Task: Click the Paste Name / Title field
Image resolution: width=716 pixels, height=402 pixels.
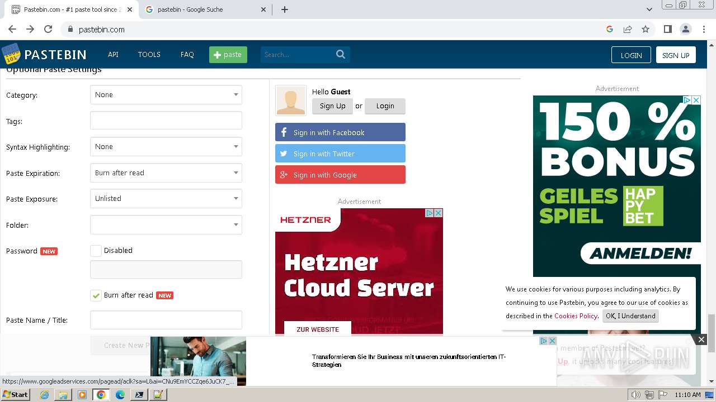Action: coord(166,320)
